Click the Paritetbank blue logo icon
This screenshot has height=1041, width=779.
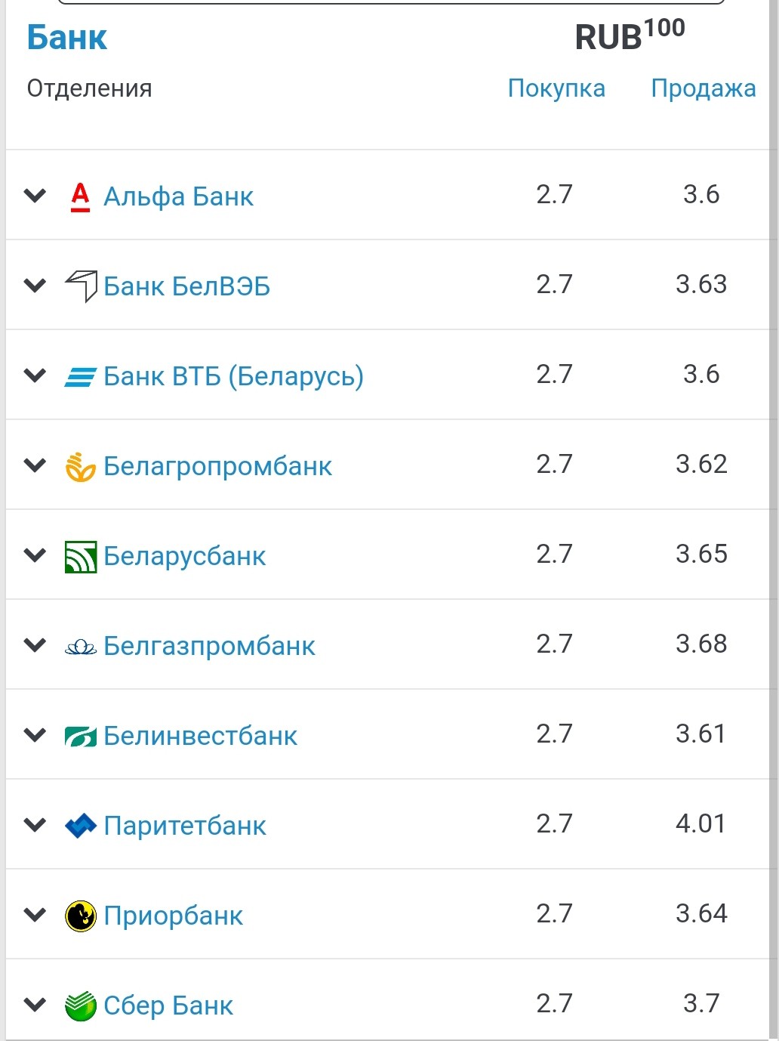click(x=81, y=826)
